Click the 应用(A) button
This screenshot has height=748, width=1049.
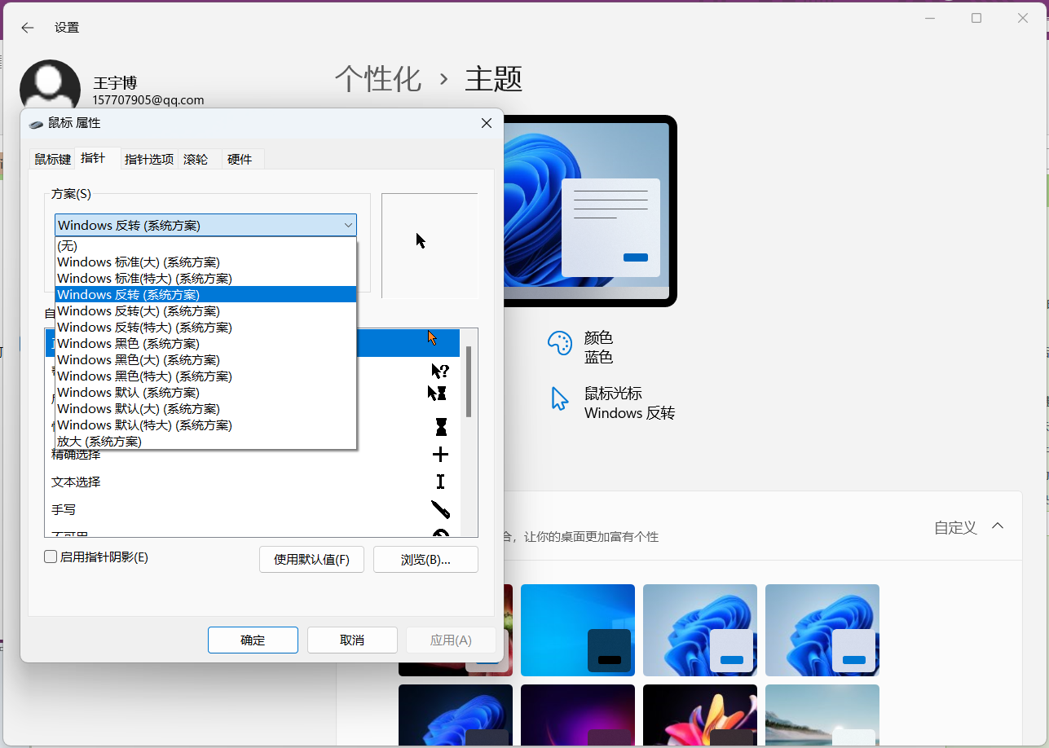451,640
